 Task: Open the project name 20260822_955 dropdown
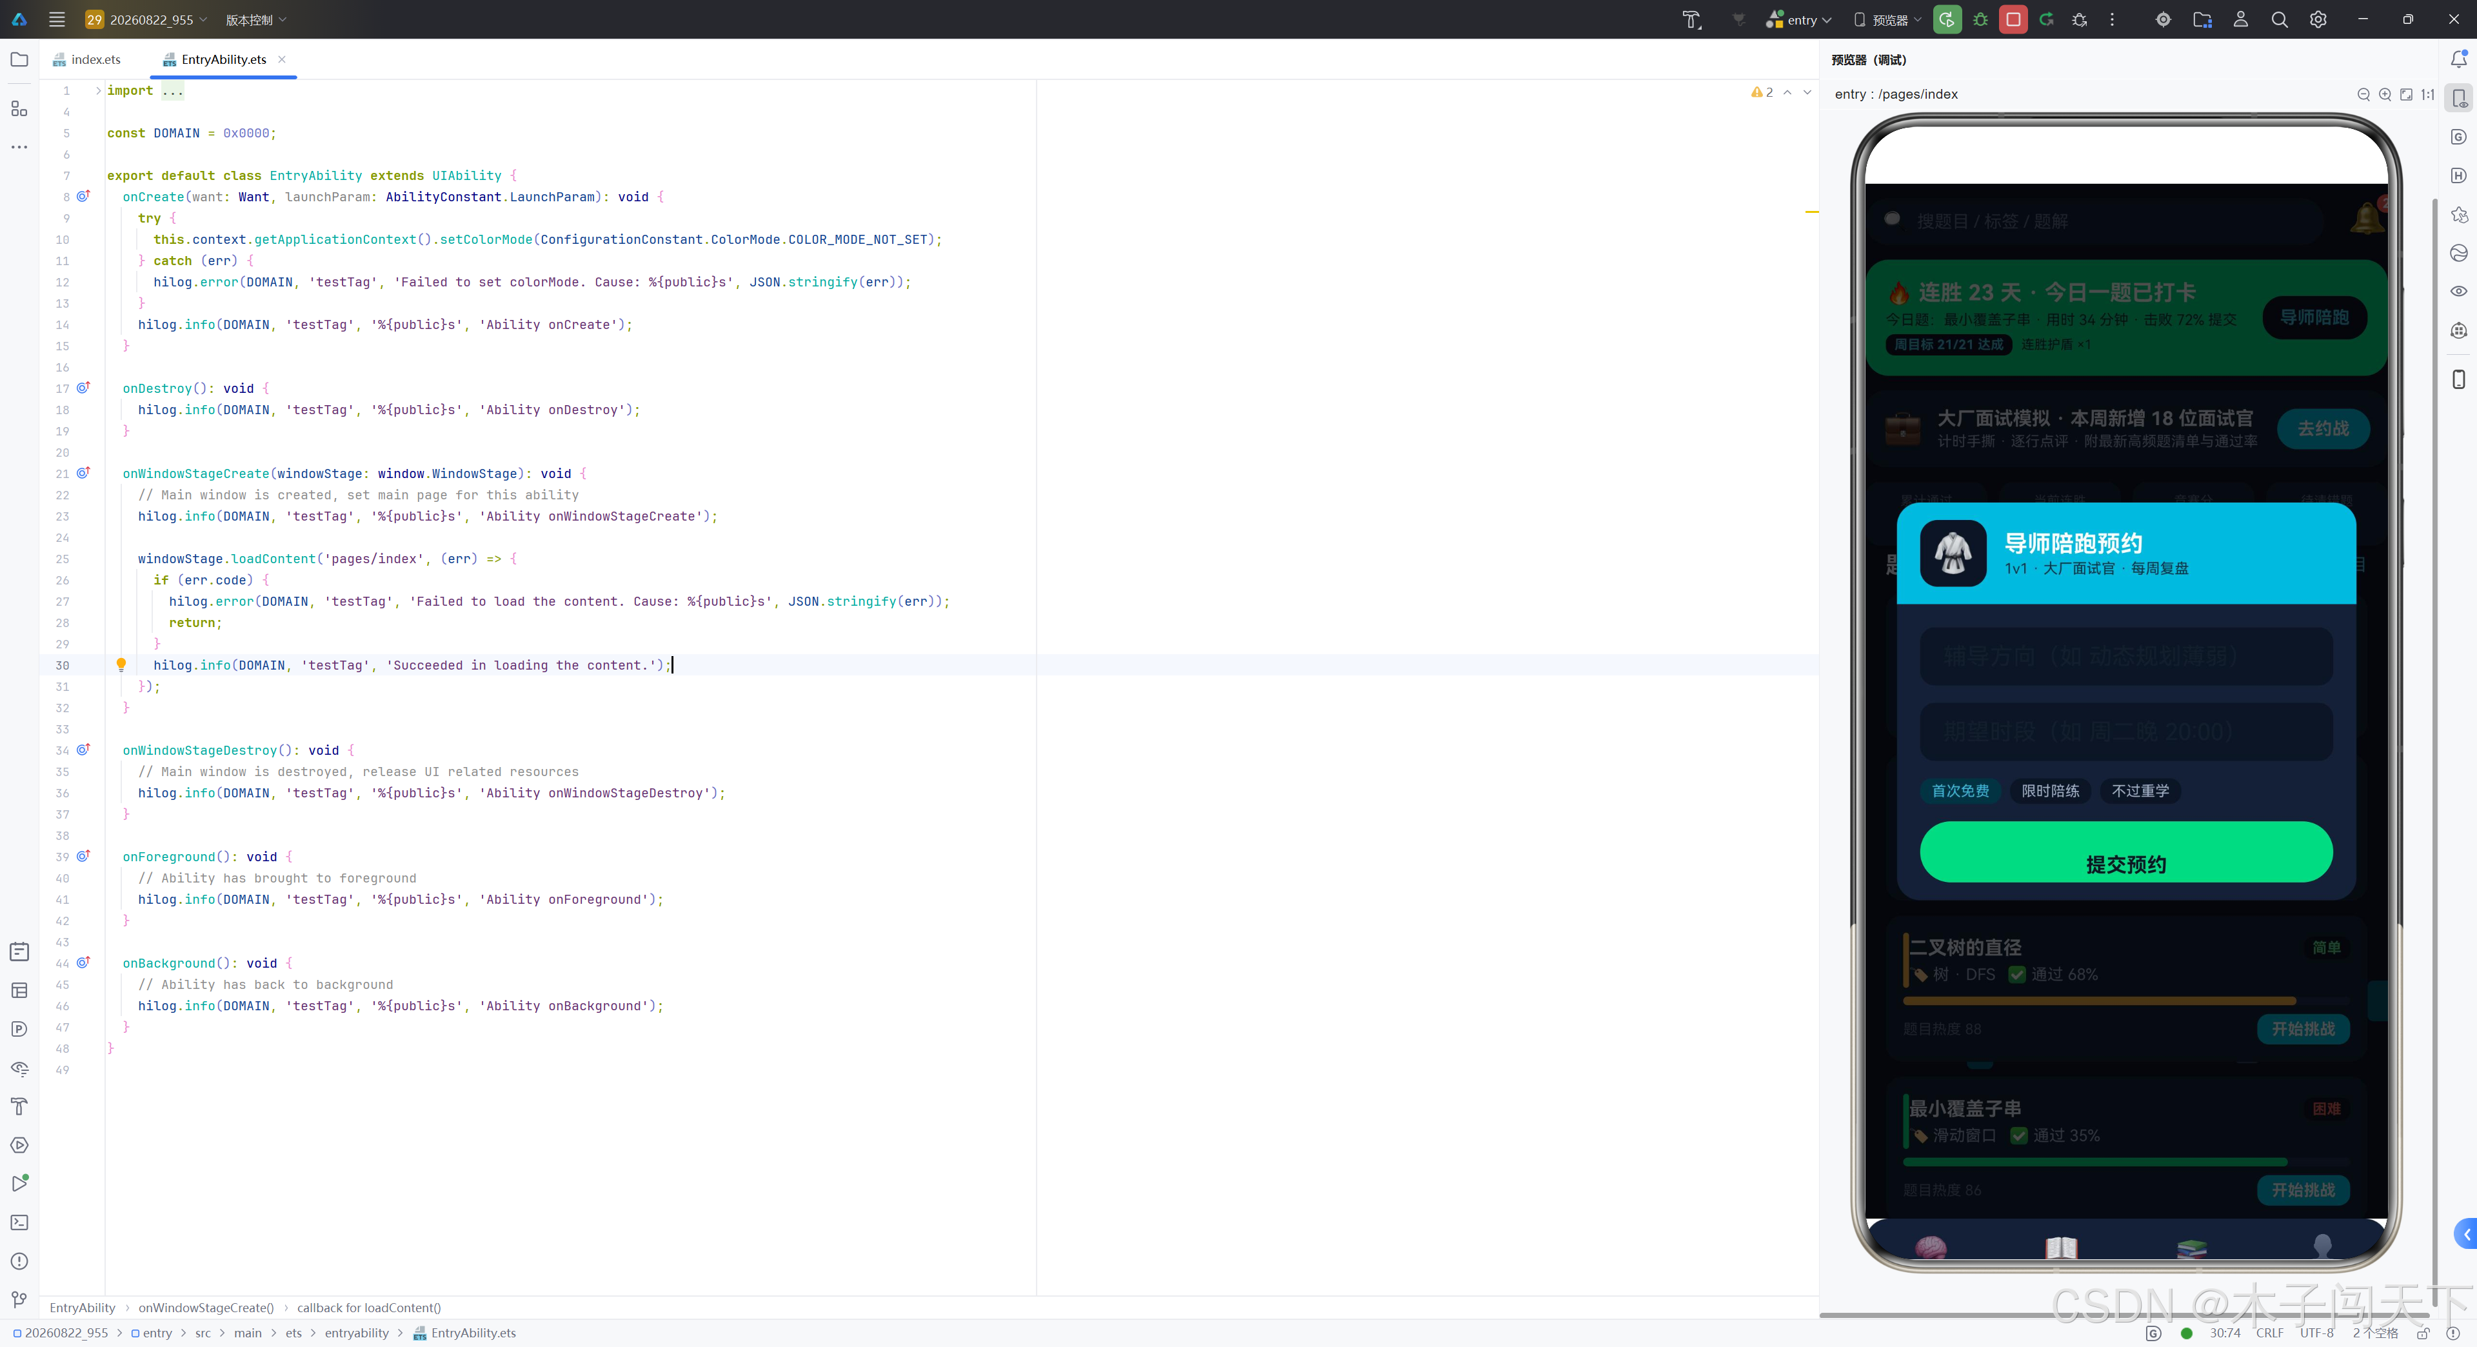click(x=146, y=19)
